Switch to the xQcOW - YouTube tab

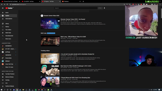click(x=31, y=2)
